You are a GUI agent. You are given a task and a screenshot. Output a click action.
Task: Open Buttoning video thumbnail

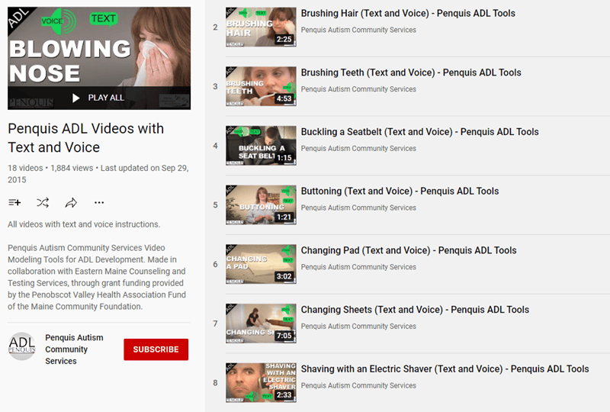(x=261, y=204)
